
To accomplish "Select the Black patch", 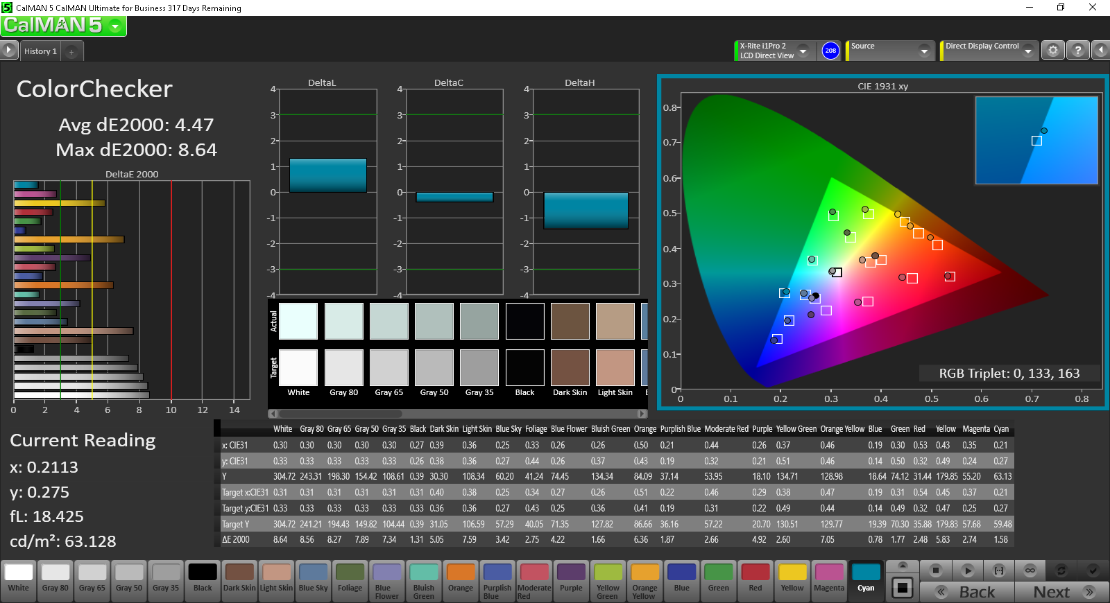I will click(x=203, y=581).
